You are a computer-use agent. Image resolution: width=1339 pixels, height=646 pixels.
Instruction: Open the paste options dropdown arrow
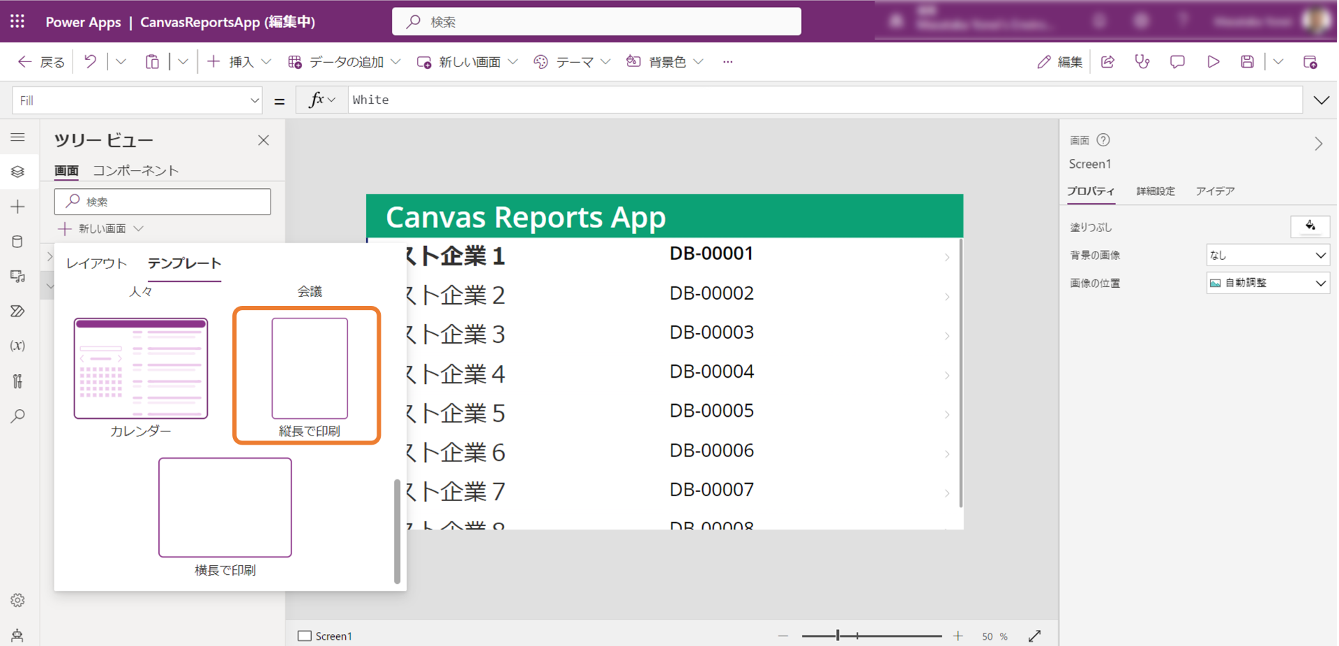183,62
